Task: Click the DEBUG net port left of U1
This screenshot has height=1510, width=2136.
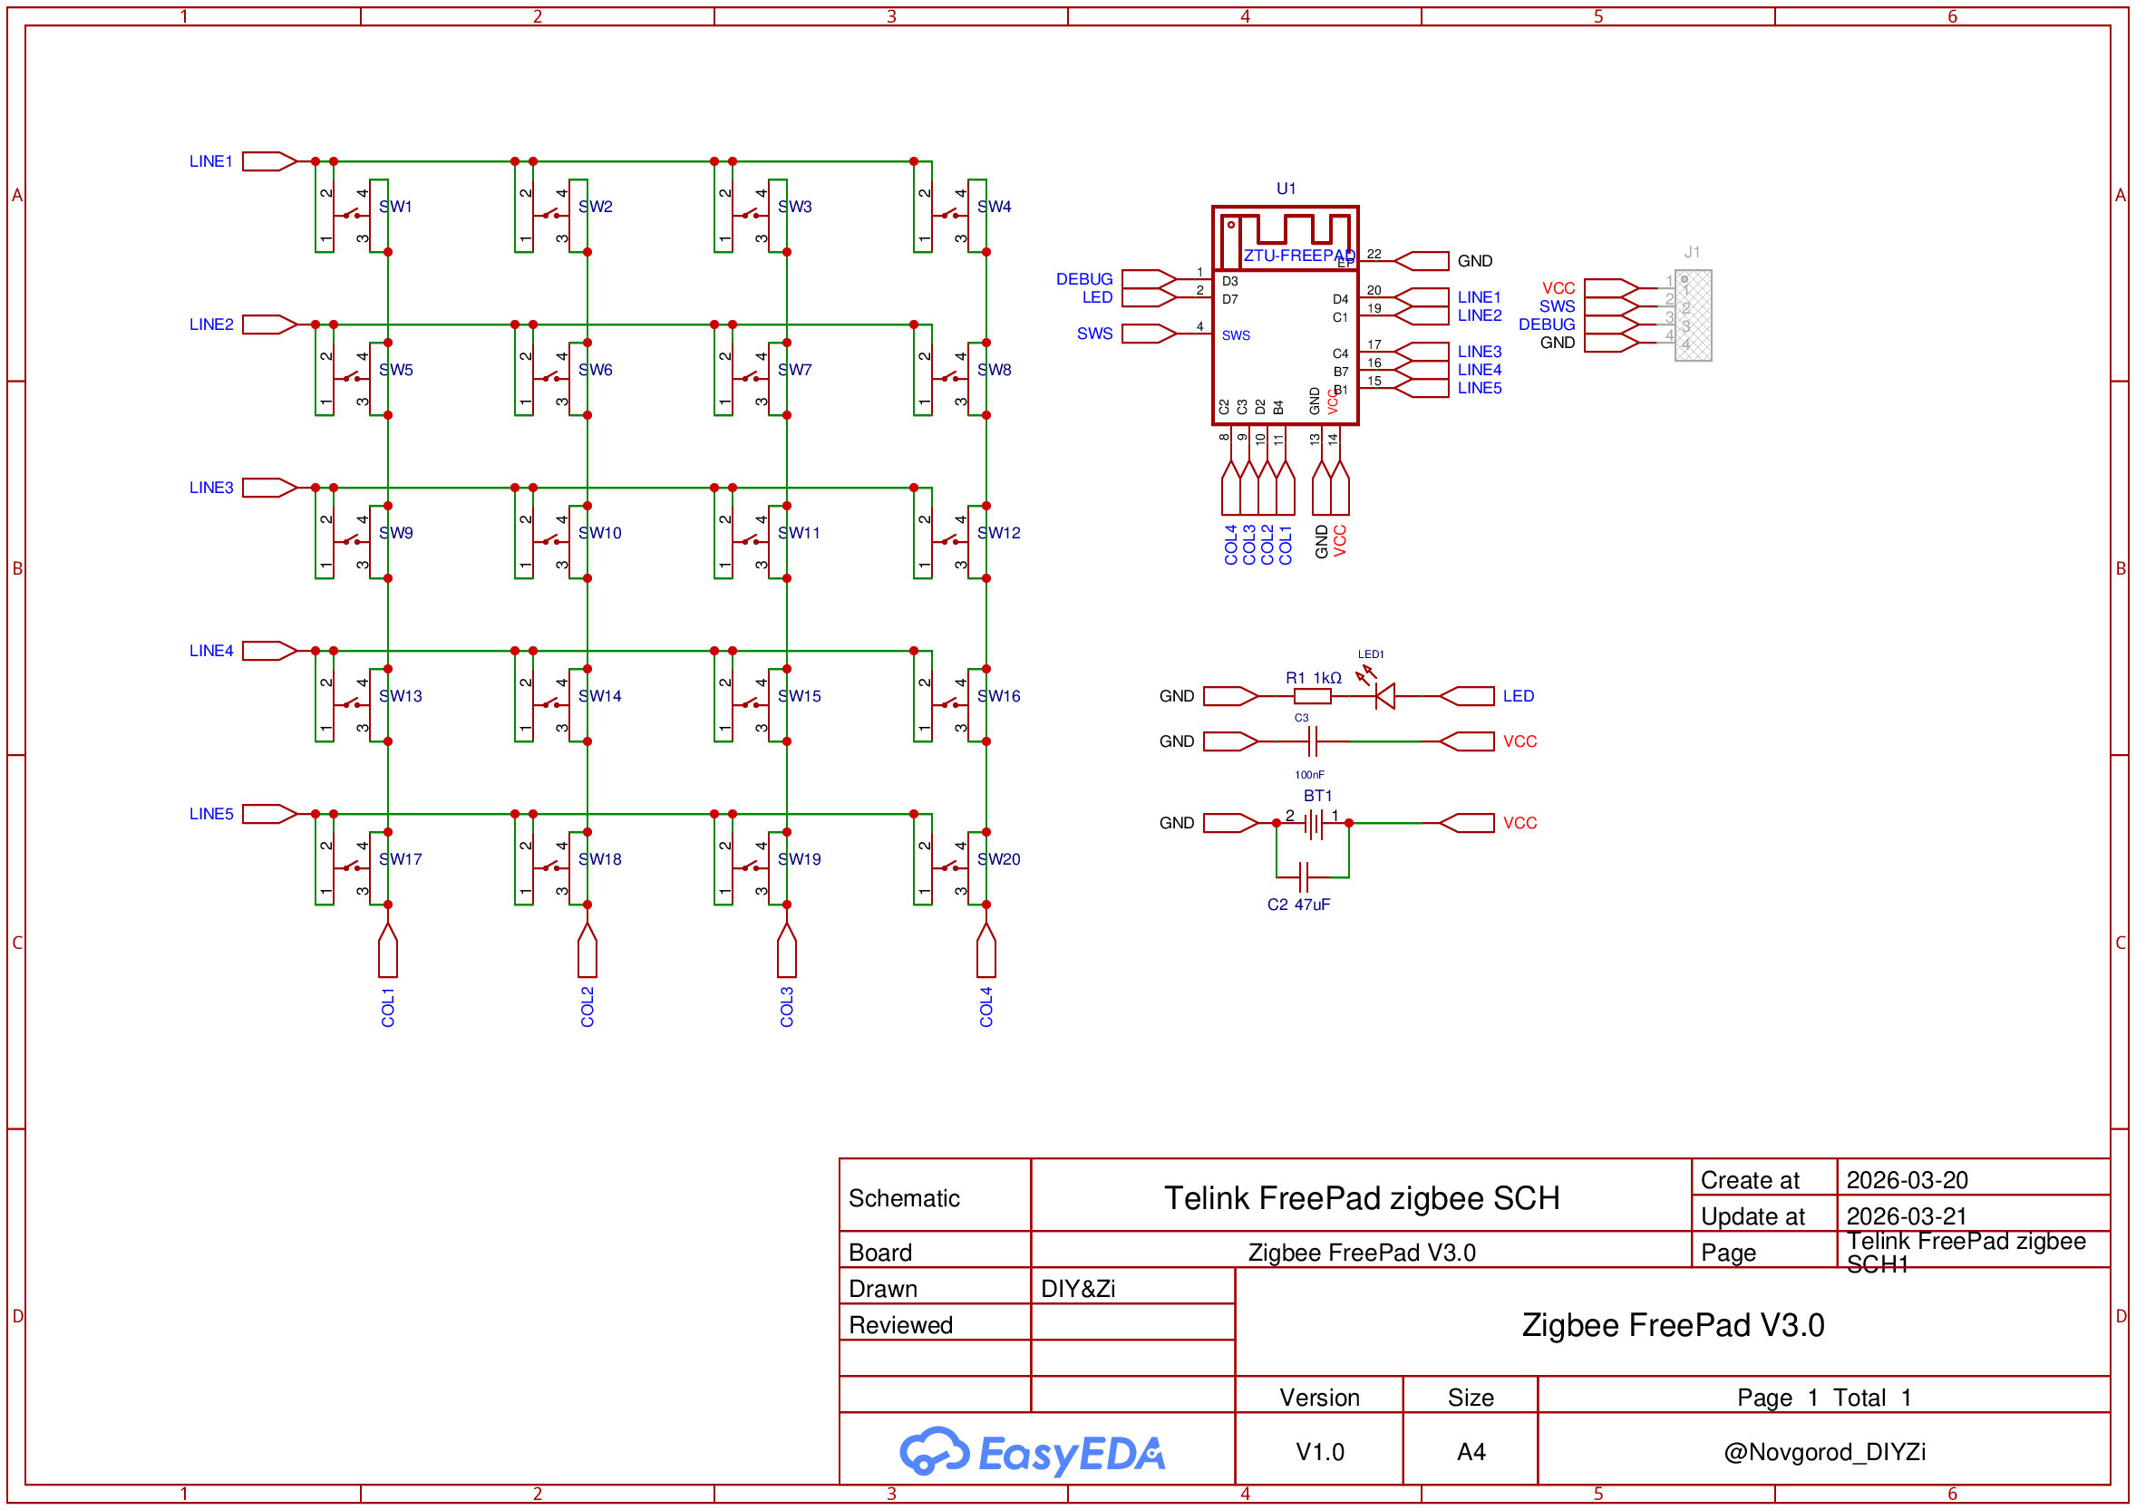Action: 1149,279
